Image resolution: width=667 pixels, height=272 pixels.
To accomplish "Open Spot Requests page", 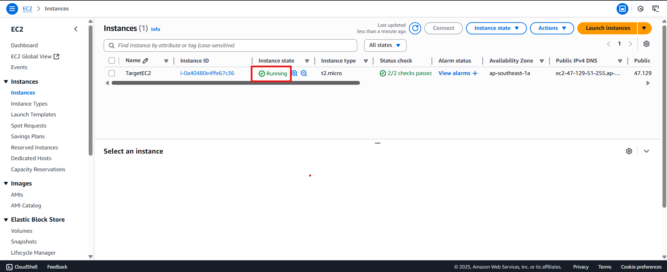I will point(29,126).
